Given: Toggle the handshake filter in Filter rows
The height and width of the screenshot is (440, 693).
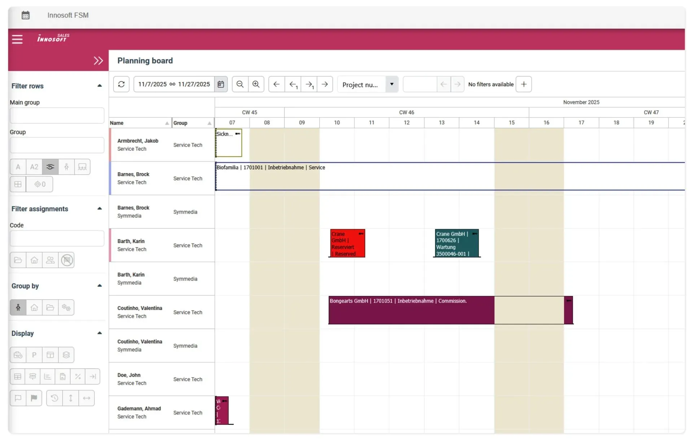Looking at the screenshot, I should coord(50,167).
